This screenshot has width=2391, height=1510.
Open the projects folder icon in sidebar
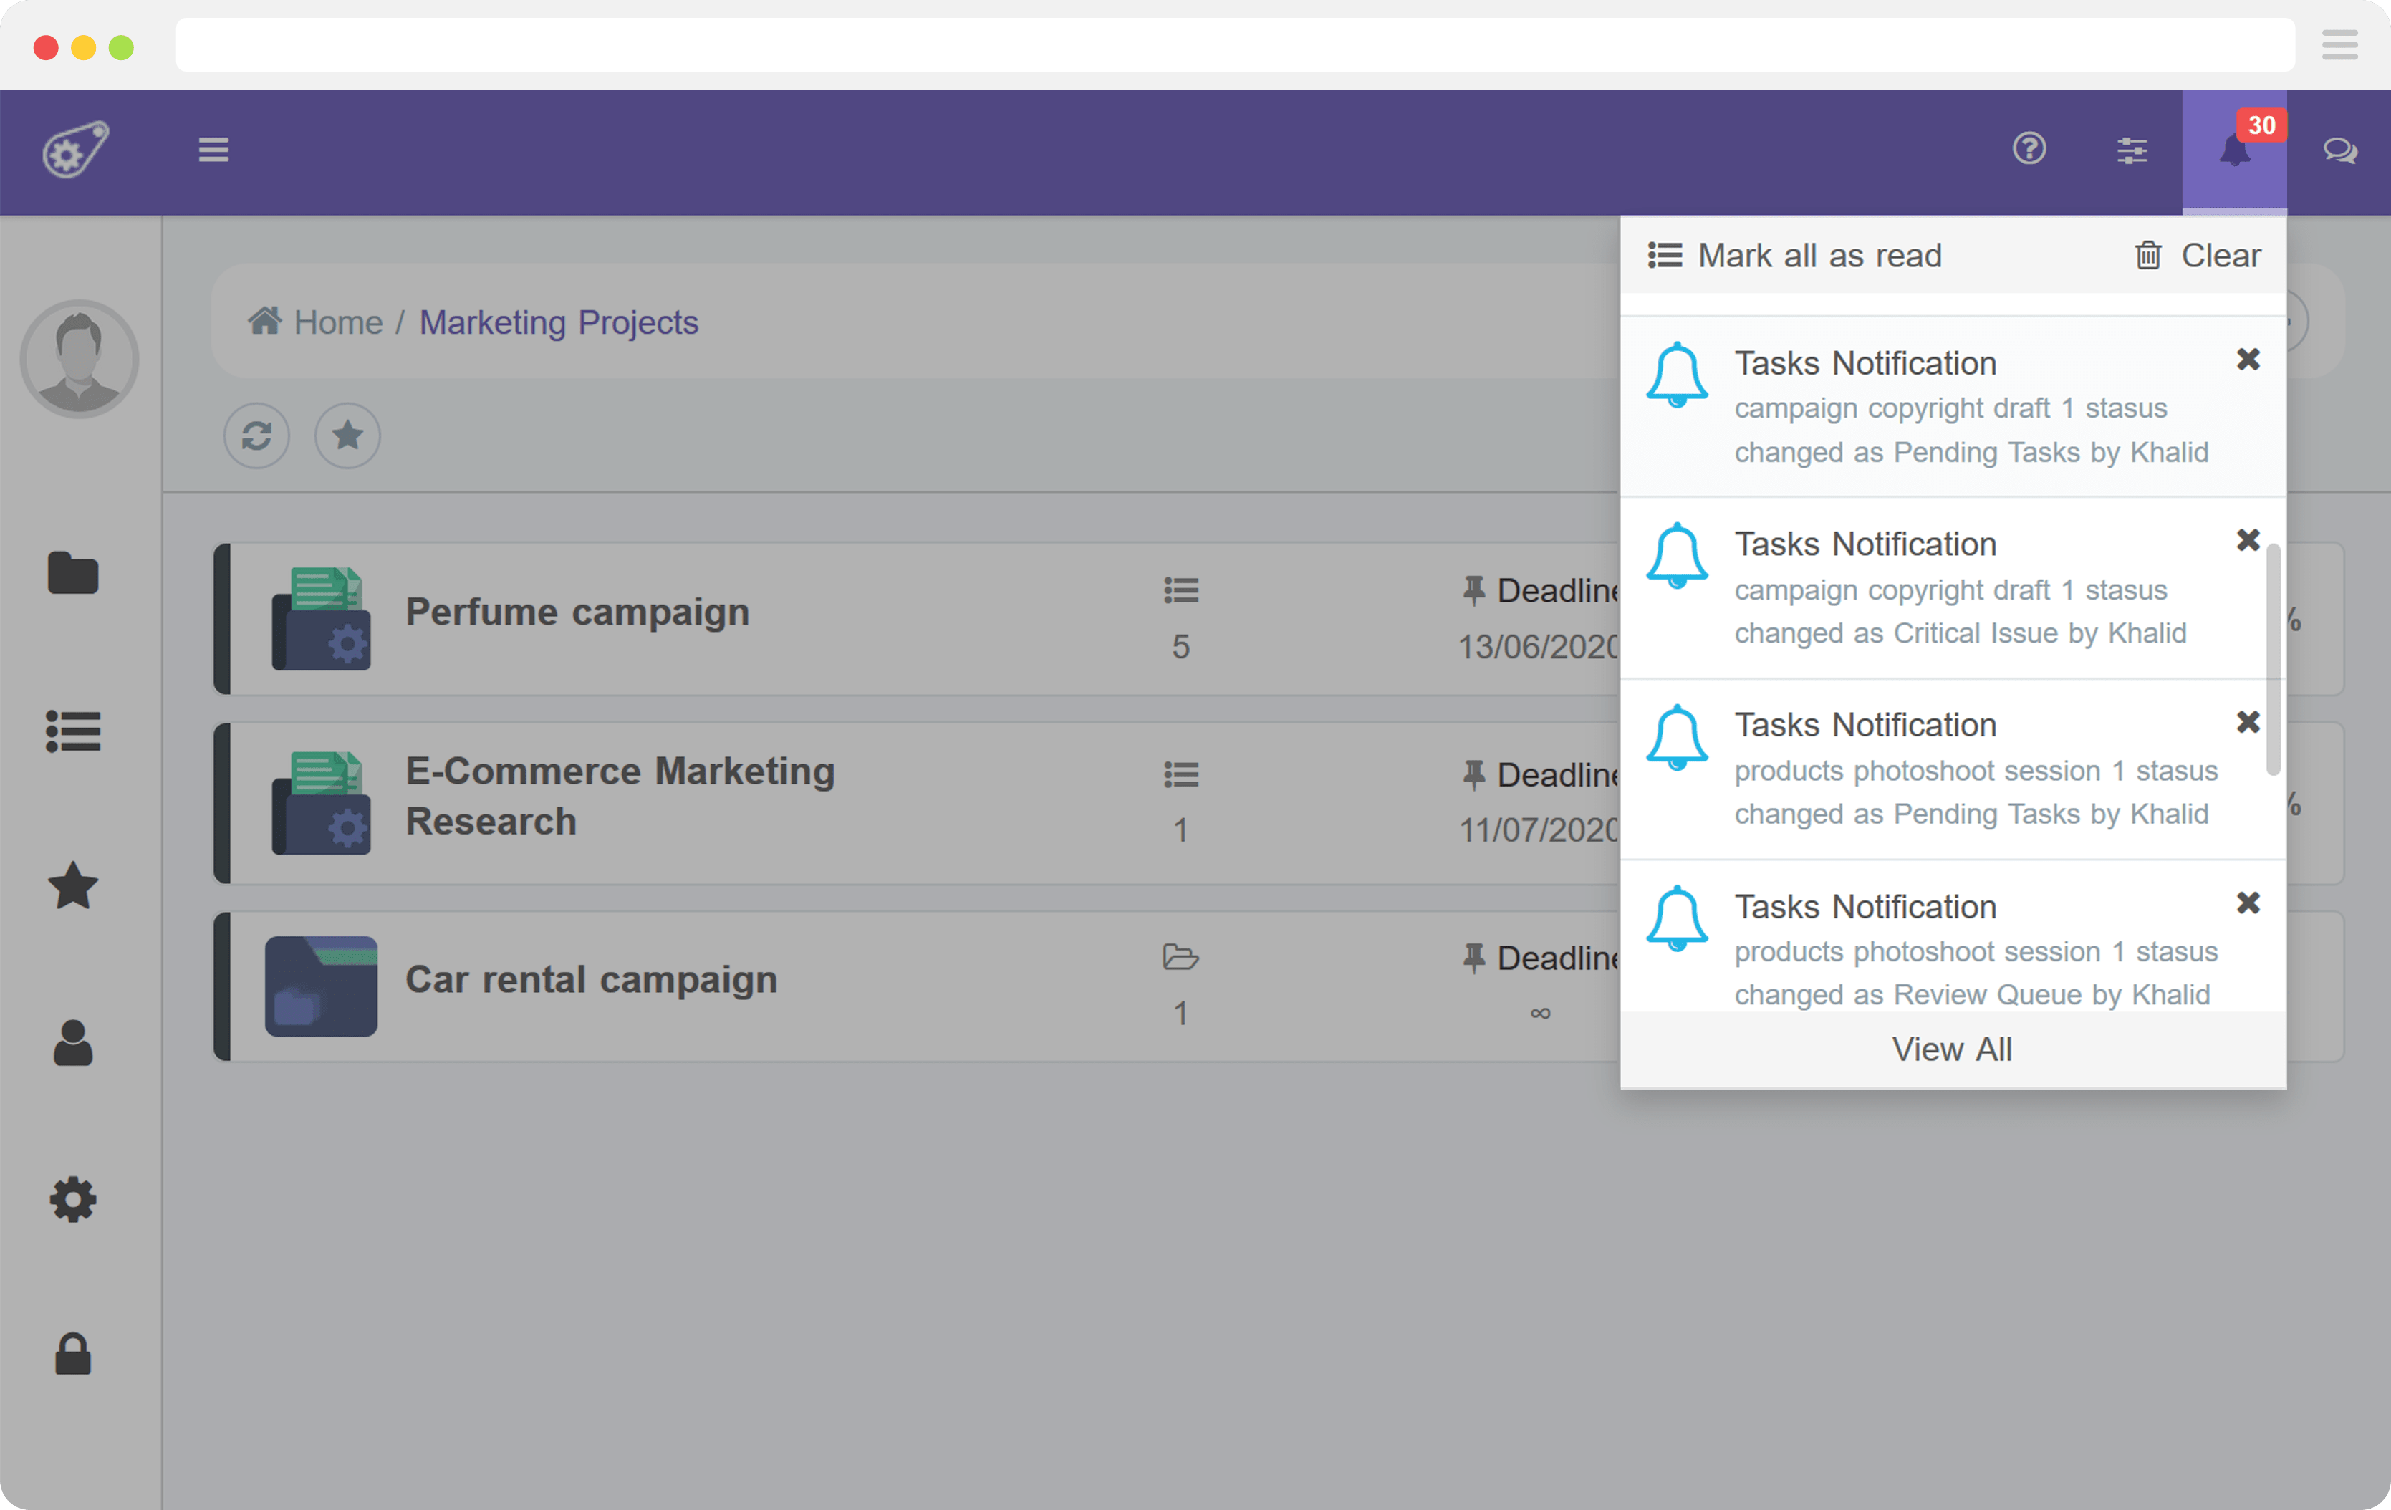72,574
